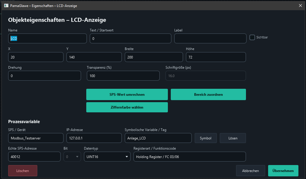Click the PamaGlawe app icon in title bar

click(6, 6)
